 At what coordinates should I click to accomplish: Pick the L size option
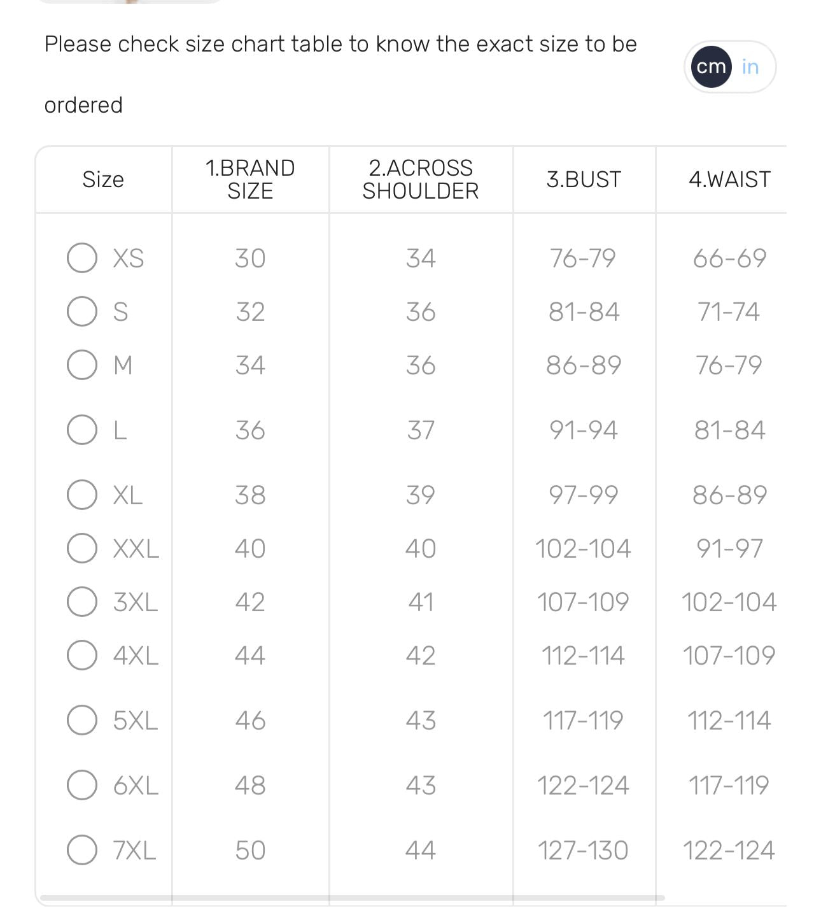click(82, 430)
